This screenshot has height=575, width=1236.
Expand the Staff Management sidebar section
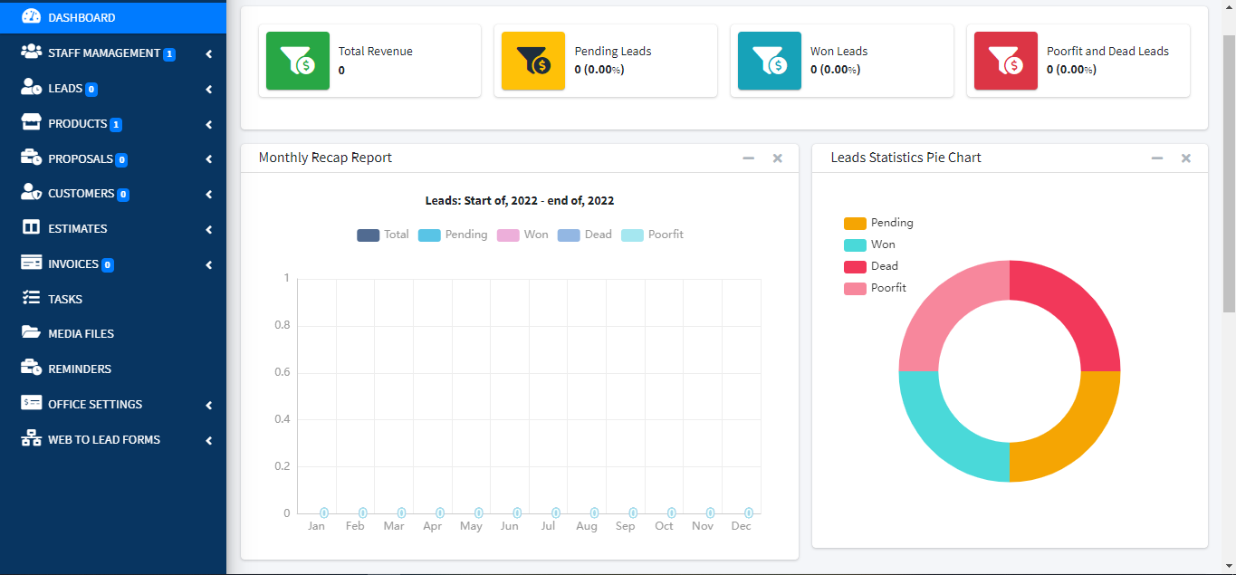[x=209, y=53]
